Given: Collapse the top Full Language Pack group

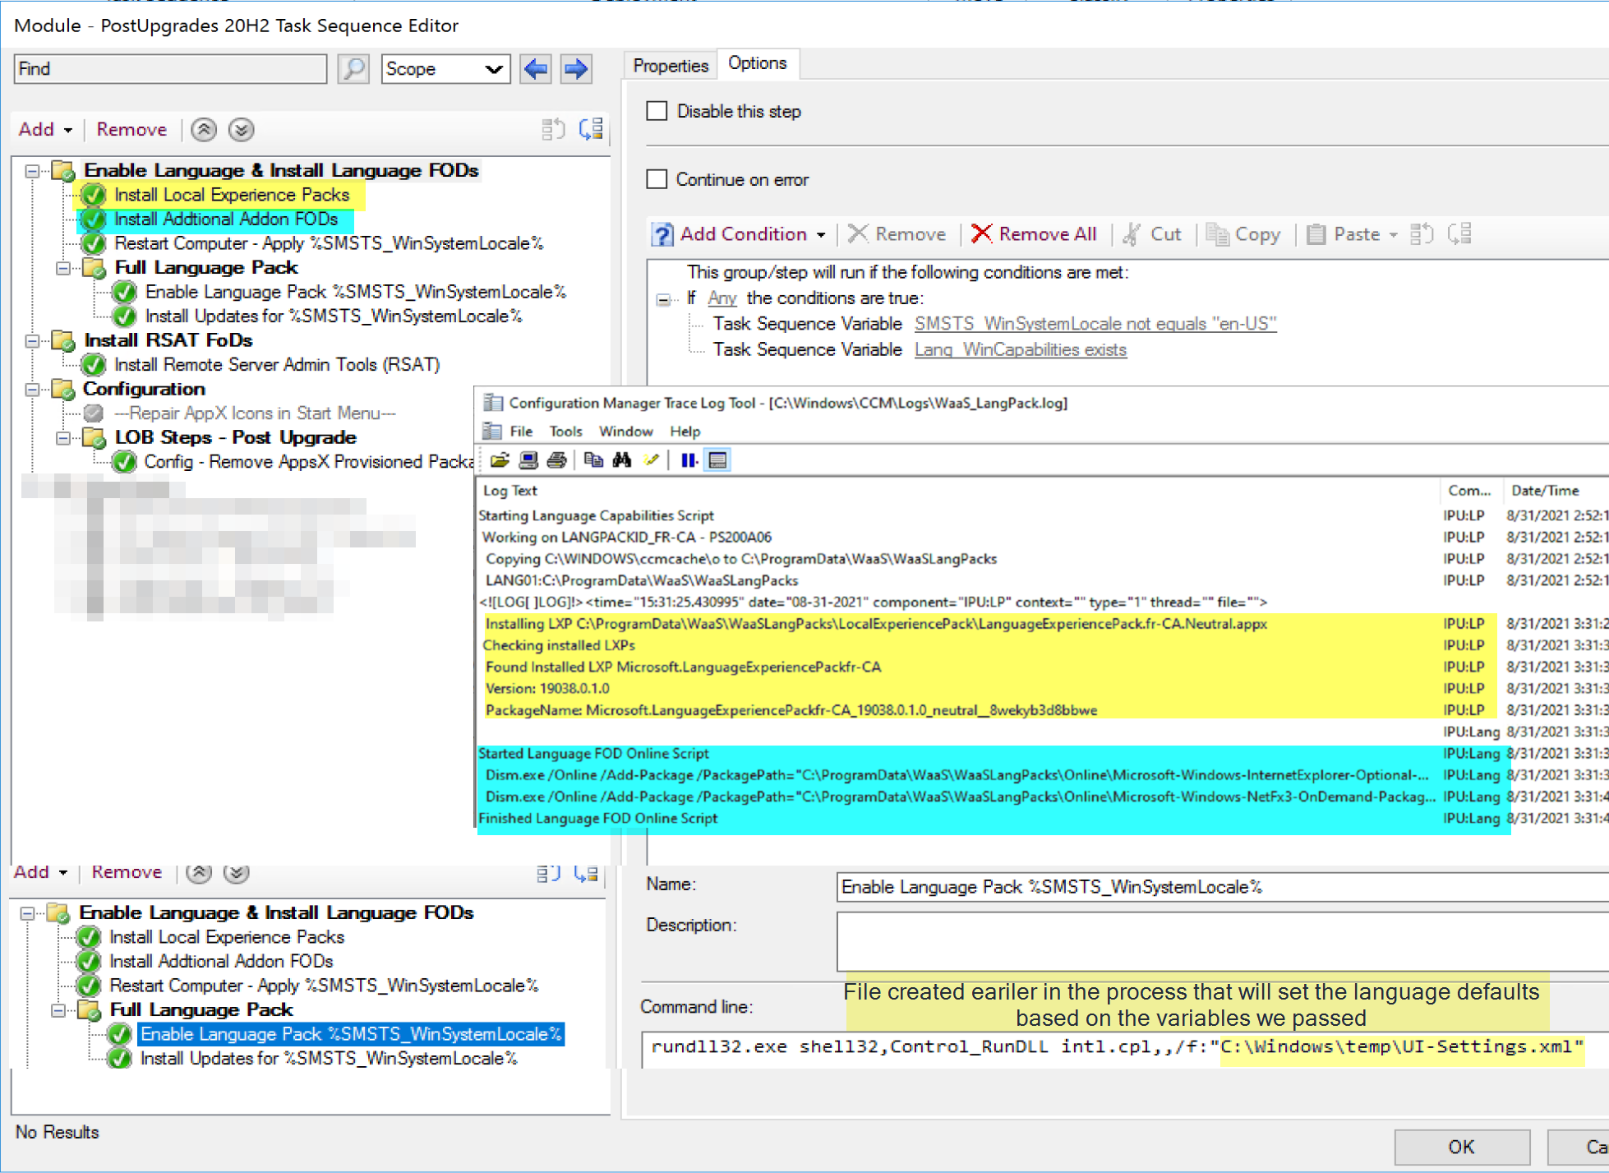Looking at the screenshot, I should click(63, 268).
